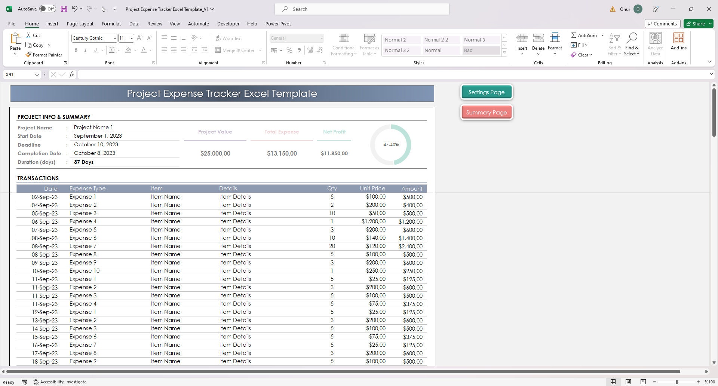The height and width of the screenshot is (386, 718).
Task: Open Conditional Formatting options
Action: [343, 44]
